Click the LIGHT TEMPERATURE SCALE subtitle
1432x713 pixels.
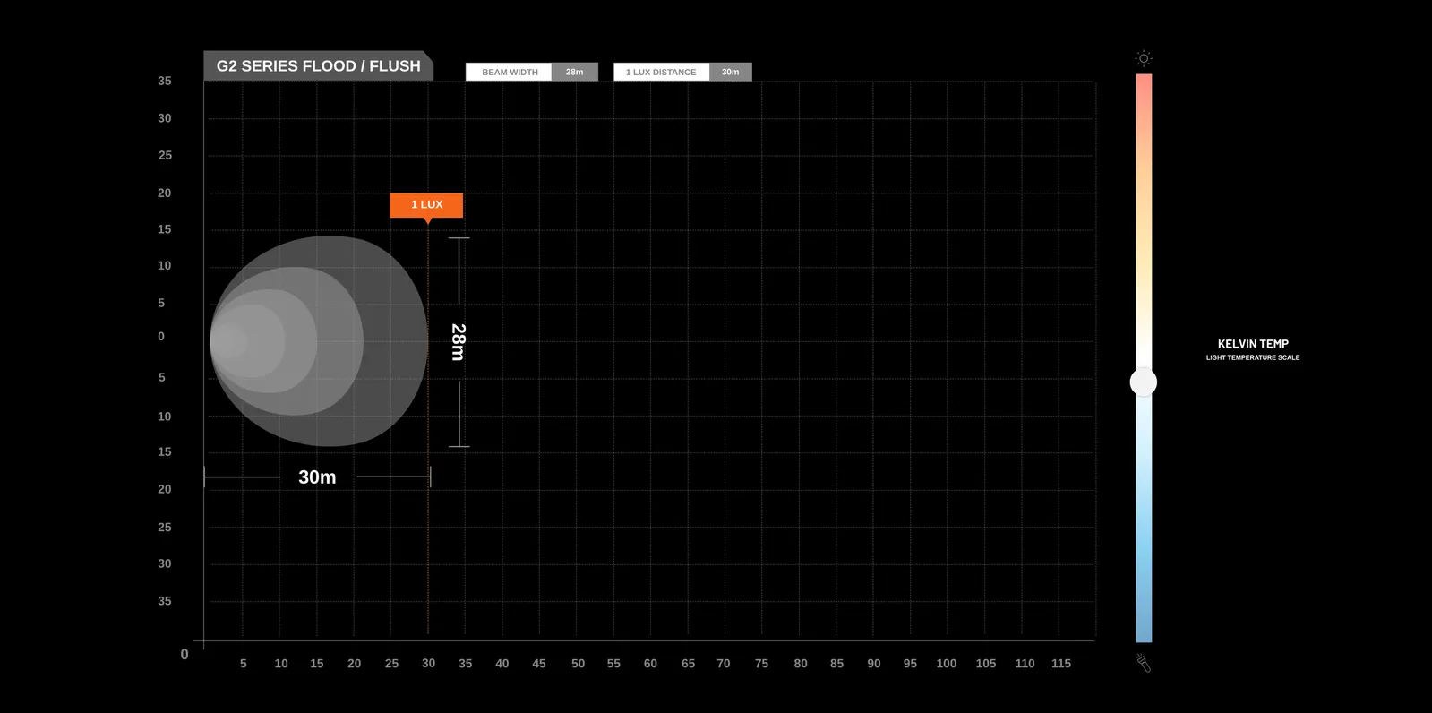point(1252,358)
